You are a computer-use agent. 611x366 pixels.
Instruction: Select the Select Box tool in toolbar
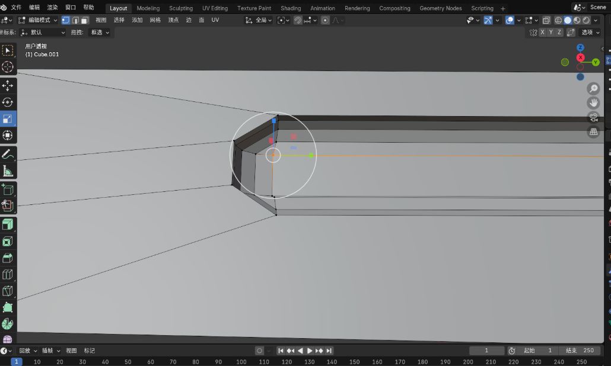(8, 50)
